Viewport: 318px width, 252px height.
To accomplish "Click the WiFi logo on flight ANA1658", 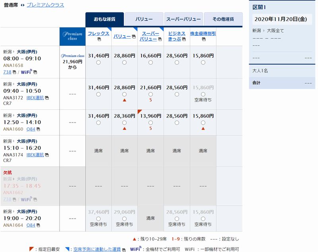I will point(26,72).
